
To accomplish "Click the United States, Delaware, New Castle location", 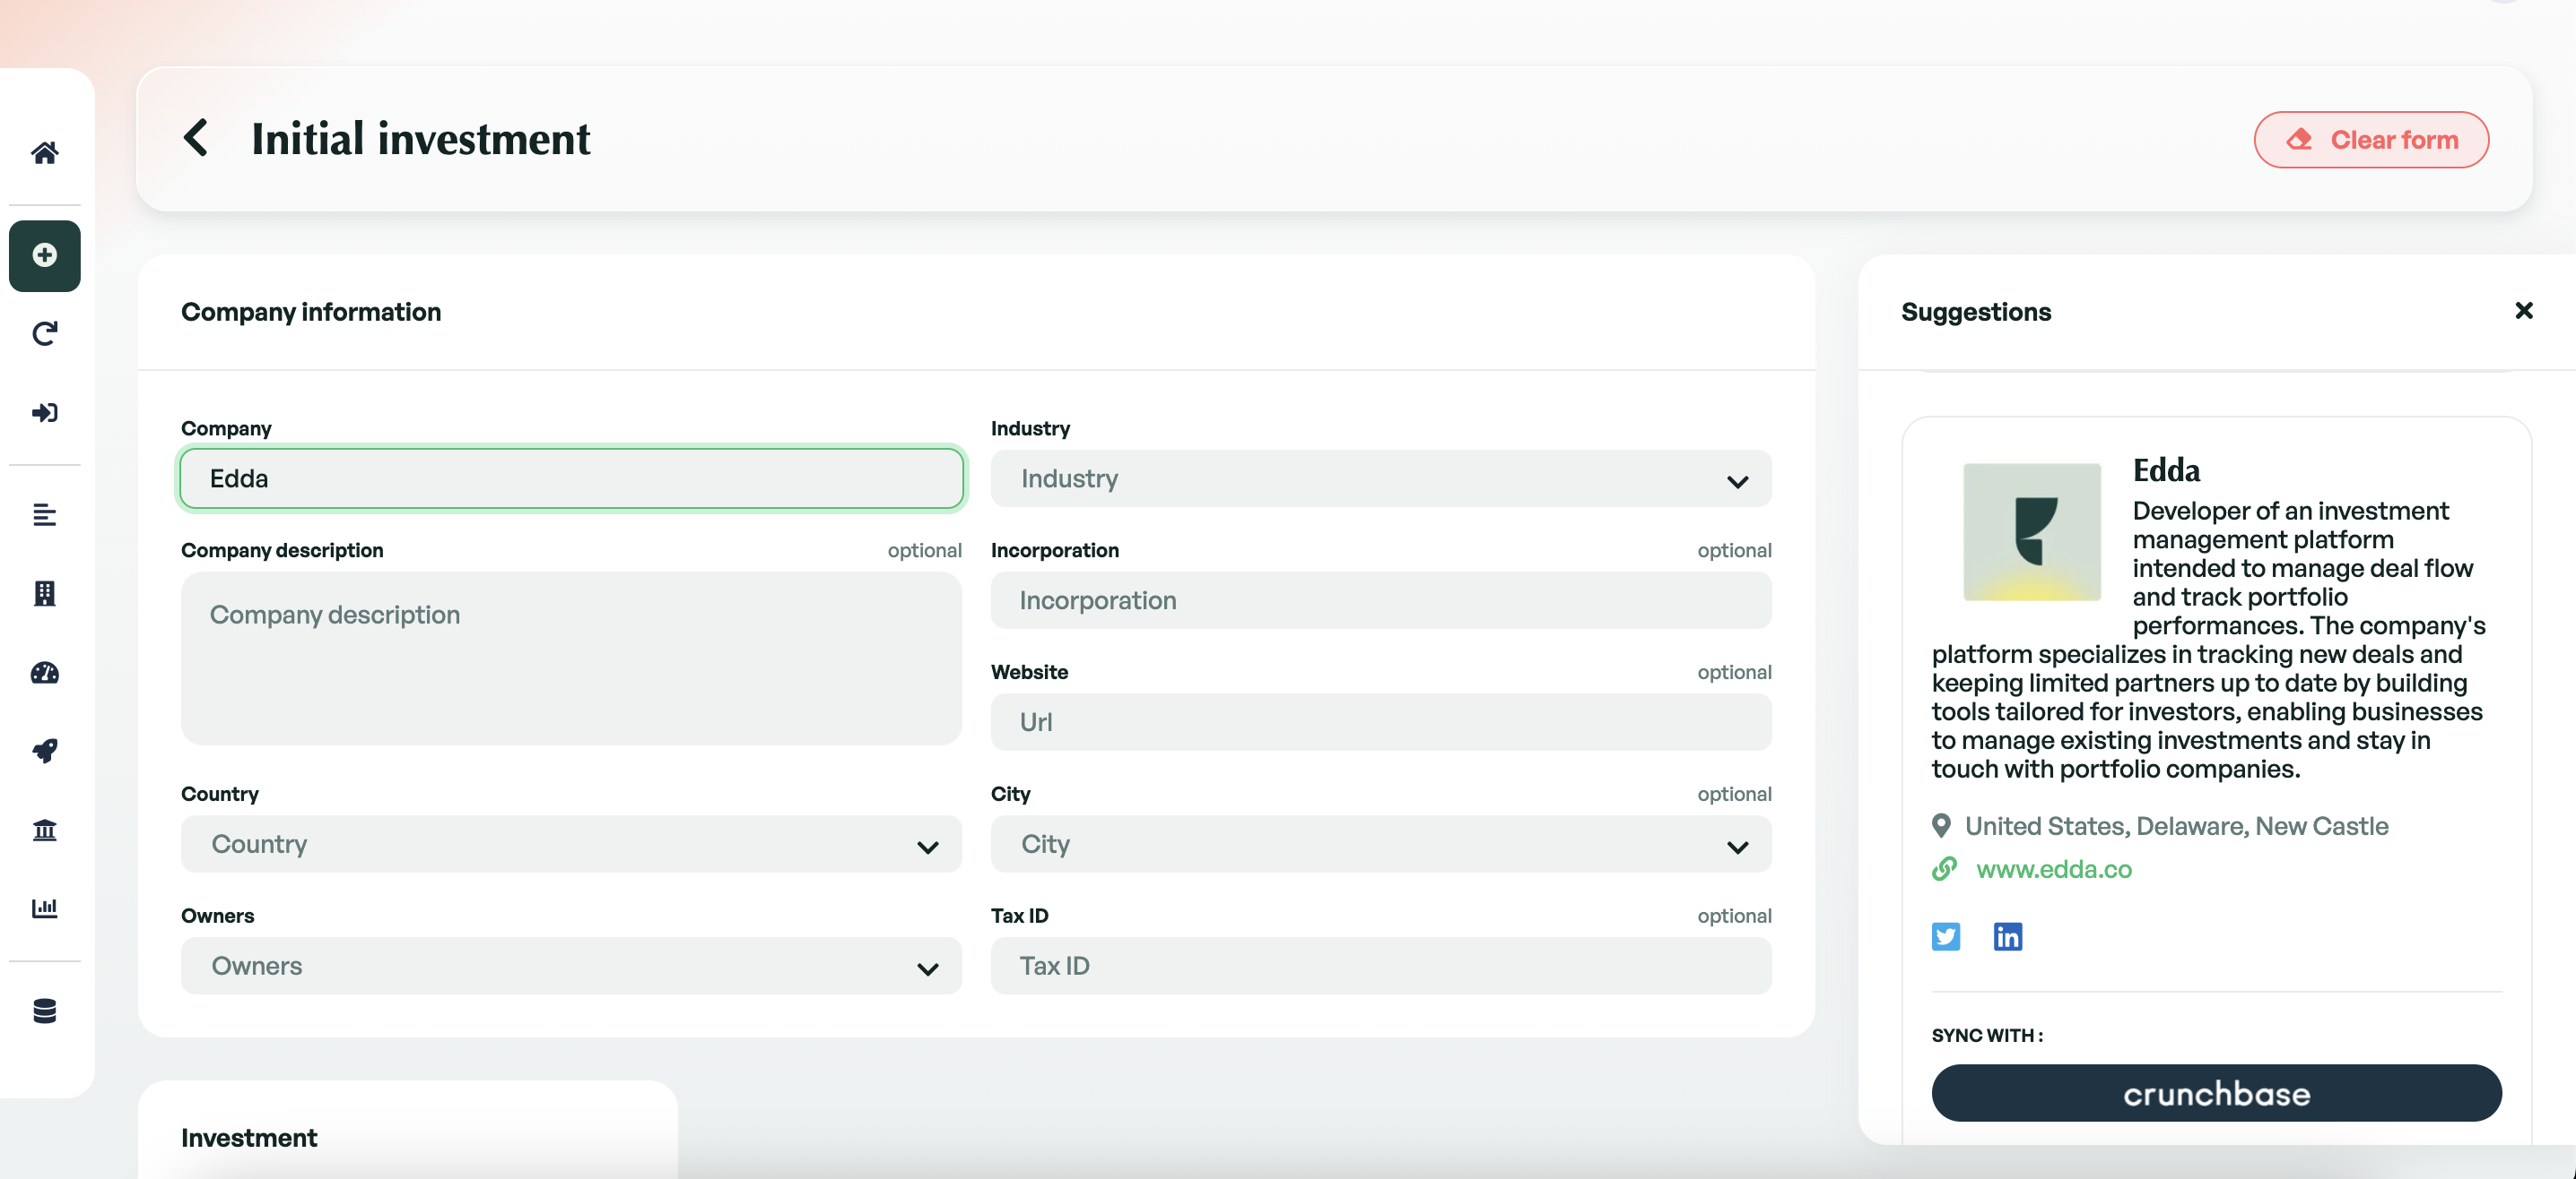I will point(2176,827).
